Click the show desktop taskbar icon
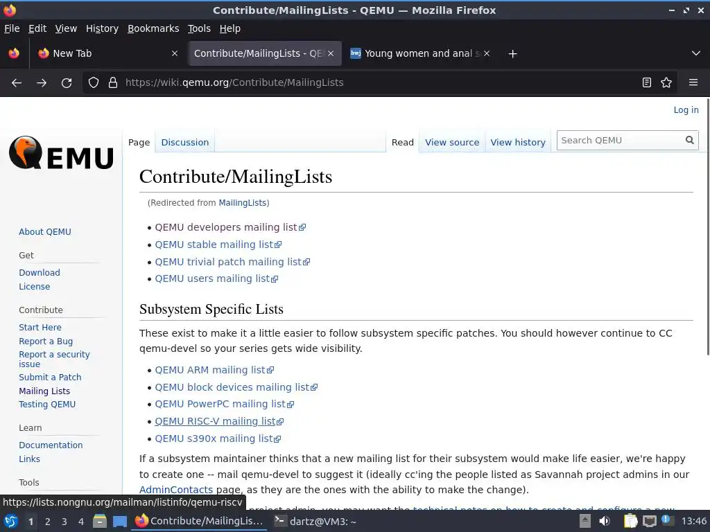Viewport: 710px width, 532px height. 119,522
